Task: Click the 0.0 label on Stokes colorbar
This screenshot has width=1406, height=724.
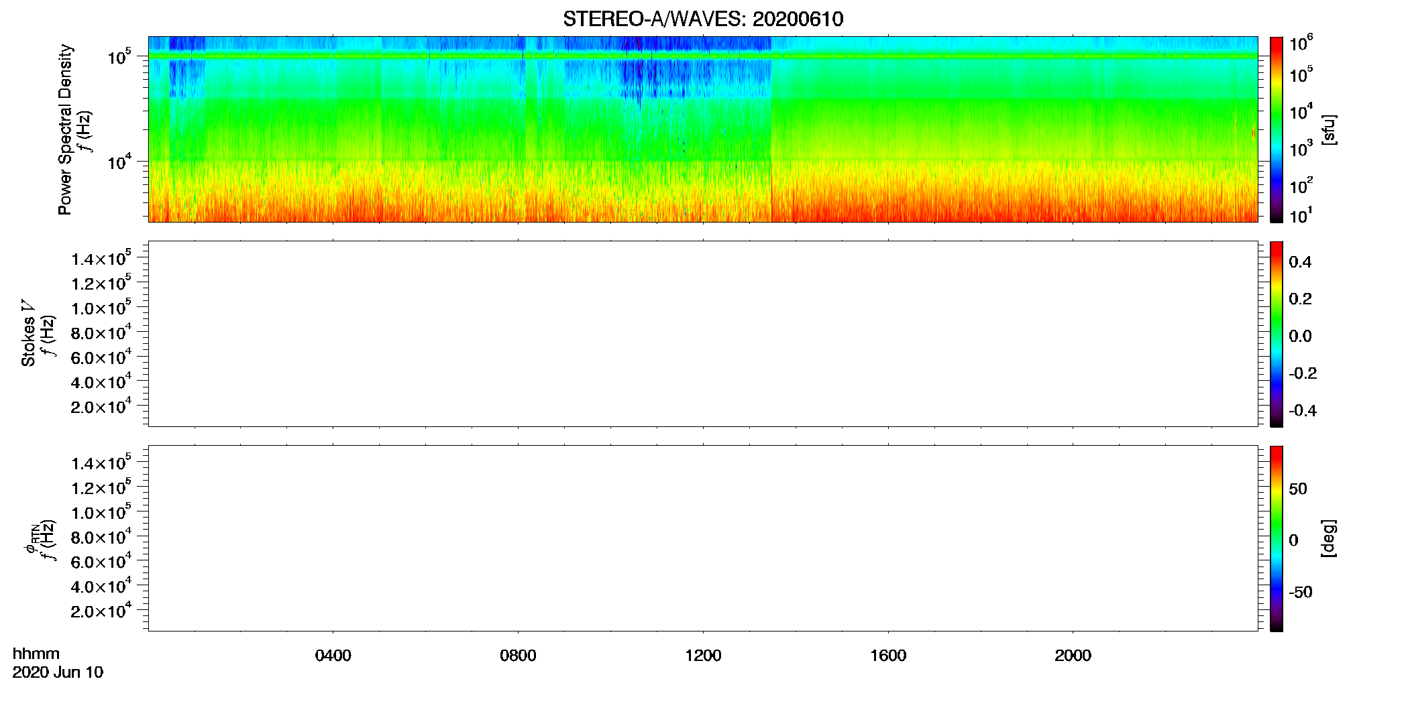Action: pos(1300,337)
